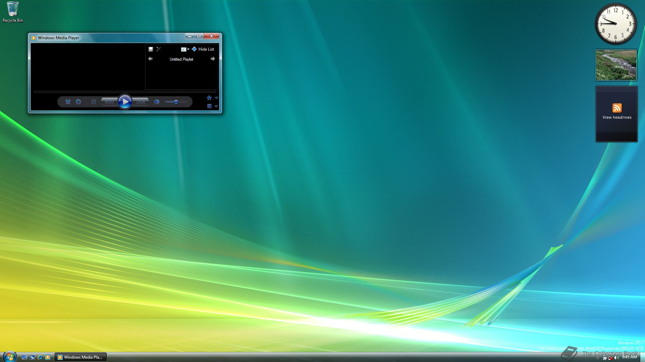Viewport: 645px width, 362px height.
Task: Maximize the Windows Media Player window
Action: coord(199,36)
